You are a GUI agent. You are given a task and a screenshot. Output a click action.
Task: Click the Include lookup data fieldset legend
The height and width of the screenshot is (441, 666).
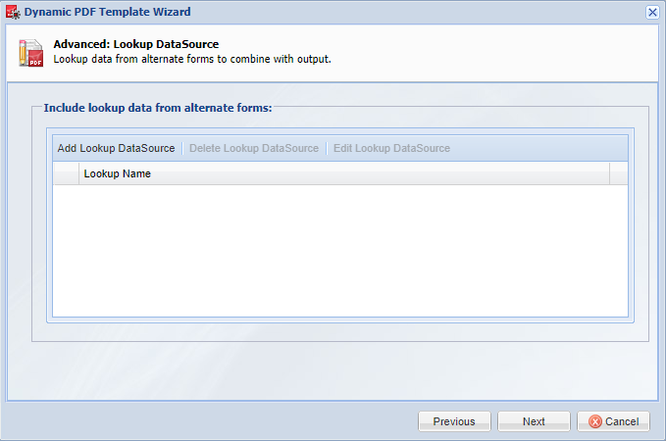coord(158,108)
